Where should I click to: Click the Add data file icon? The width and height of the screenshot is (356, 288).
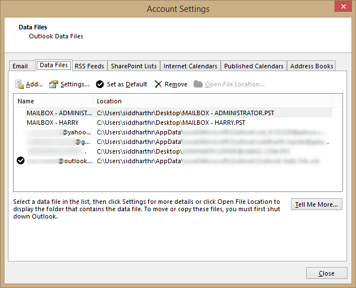pos(19,84)
